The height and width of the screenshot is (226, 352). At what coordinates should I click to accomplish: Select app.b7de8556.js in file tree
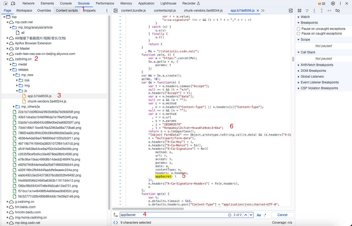coord(40,96)
